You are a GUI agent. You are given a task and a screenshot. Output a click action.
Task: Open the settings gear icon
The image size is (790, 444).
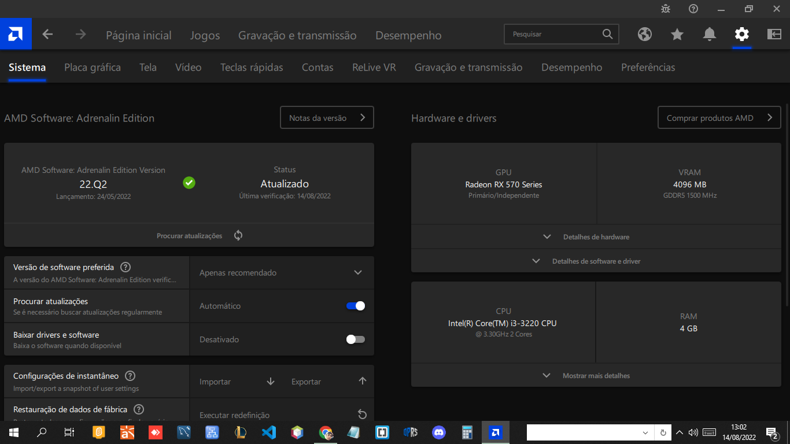pyautogui.click(x=742, y=34)
